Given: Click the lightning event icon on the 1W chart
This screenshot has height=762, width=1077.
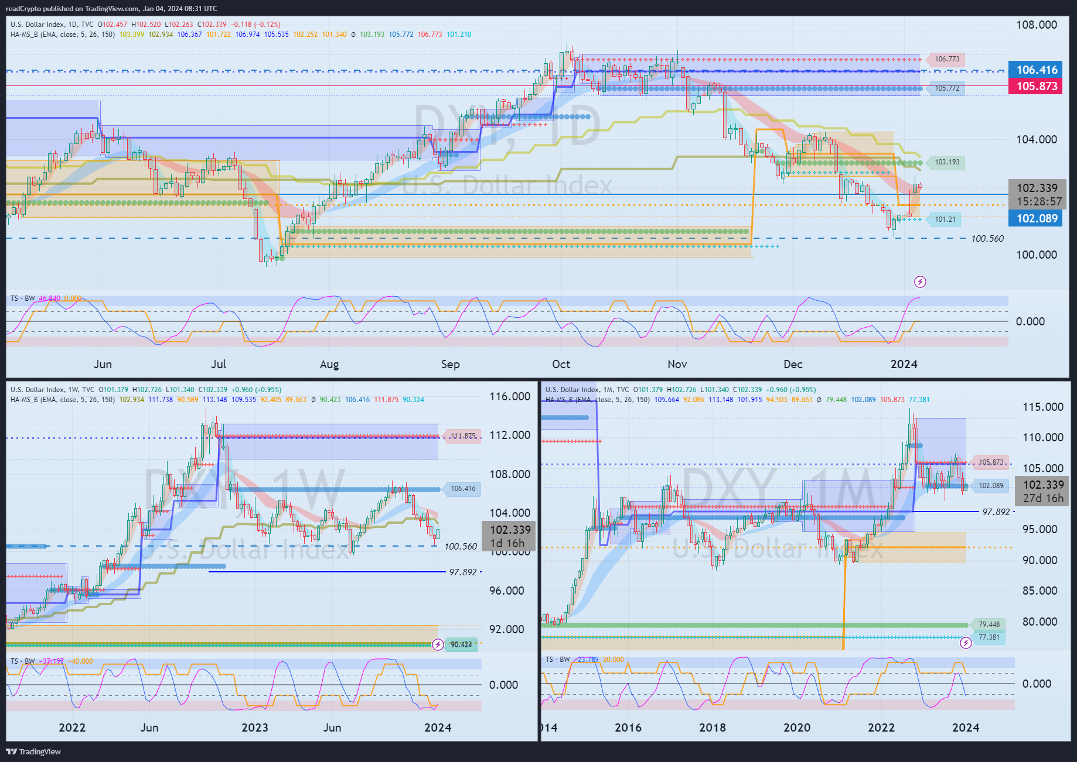Looking at the screenshot, I should coord(438,644).
